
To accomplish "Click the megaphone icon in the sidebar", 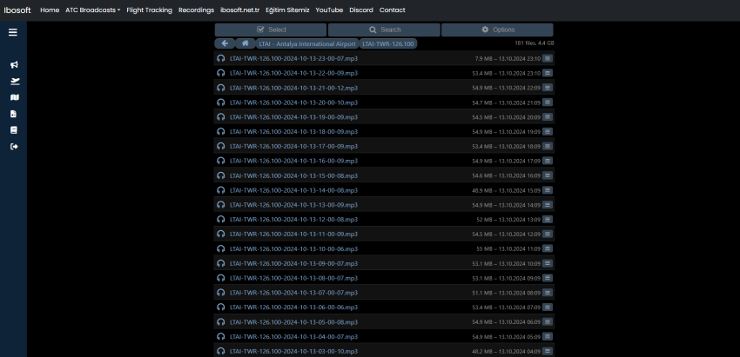I will (x=13, y=65).
